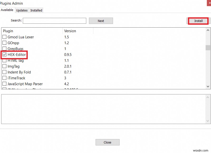
Task: Uncheck the HEX-Editor plugin checkbox
Action: (4, 54)
